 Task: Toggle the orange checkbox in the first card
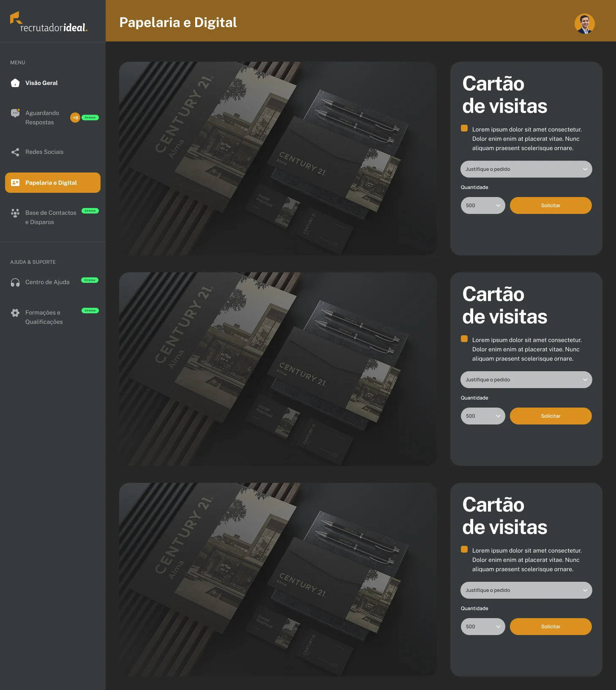pos(464,128)
